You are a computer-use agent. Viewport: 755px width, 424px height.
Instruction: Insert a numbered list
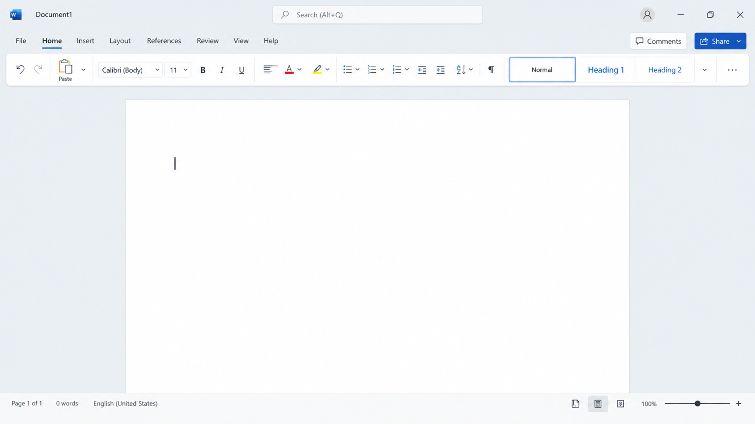[x=372, y=69]
